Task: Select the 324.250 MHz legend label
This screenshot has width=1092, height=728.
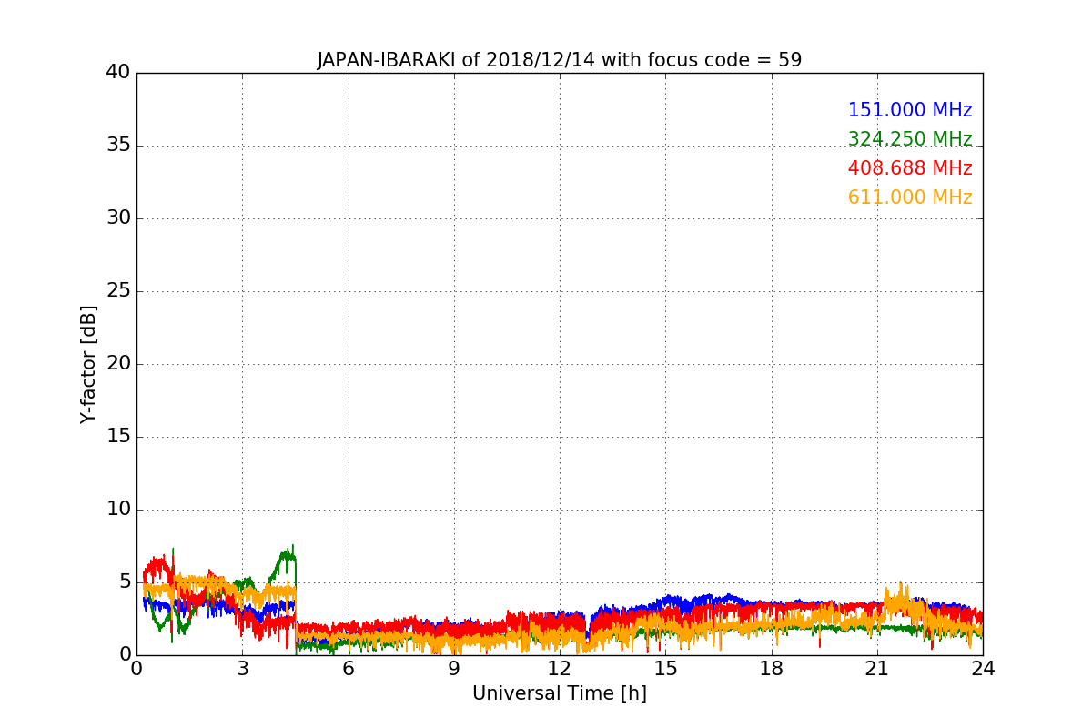Action: (910, 139)
